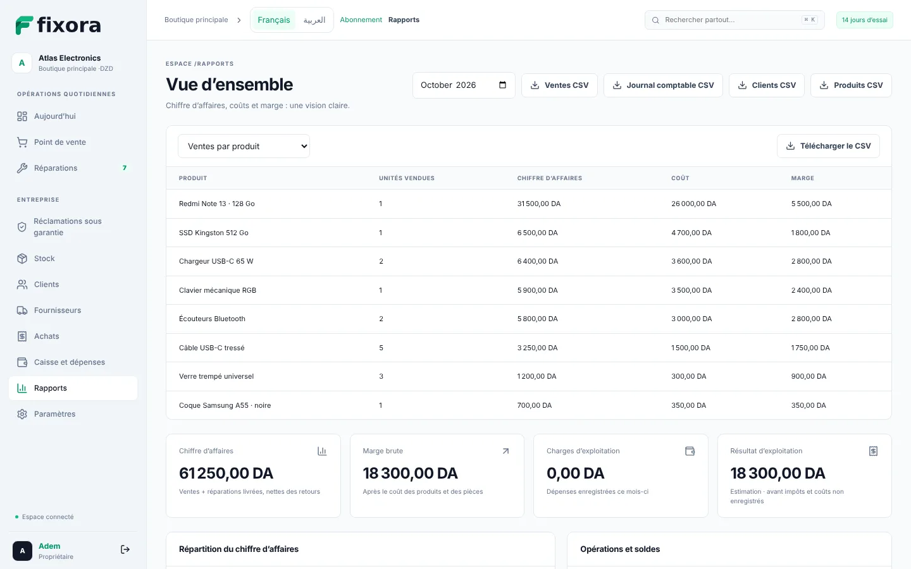Download Journal comptable CSV
Image resolution: width=911 pixels, height=569 pixels.
[x=663, y=85]
